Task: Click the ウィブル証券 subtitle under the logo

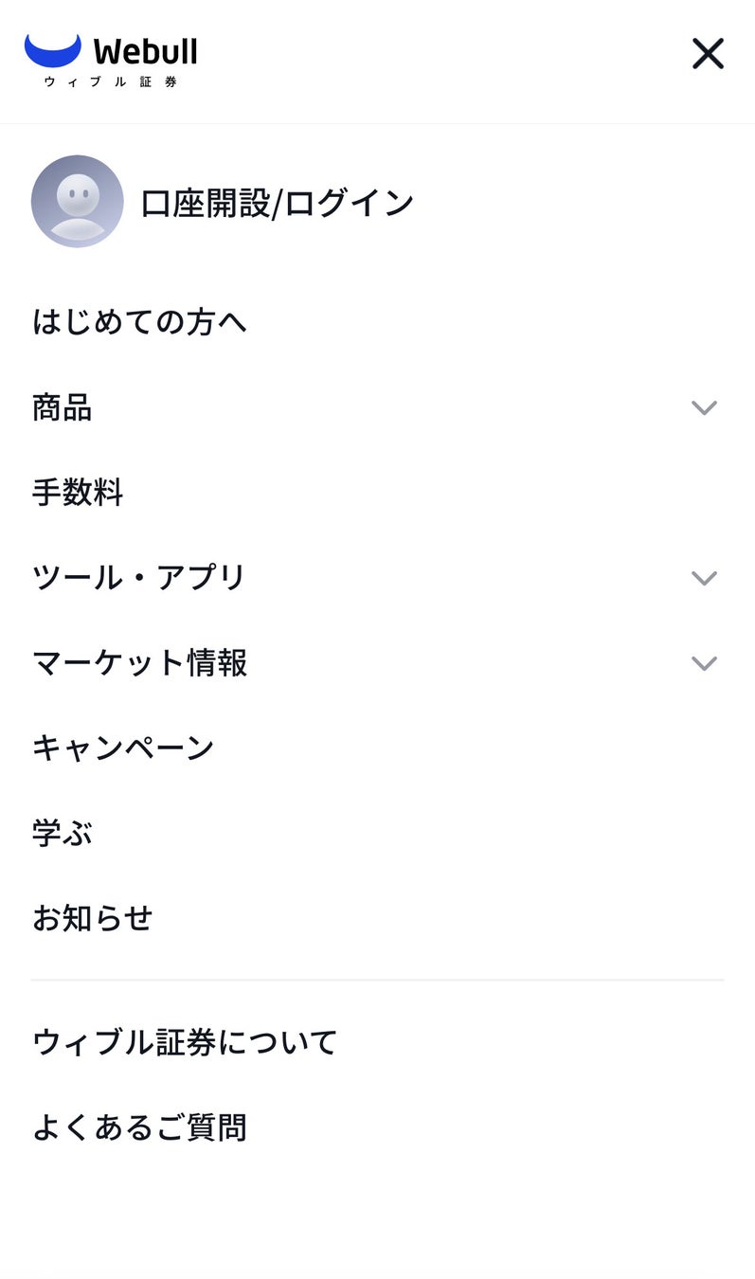Action: pos(111,81)
